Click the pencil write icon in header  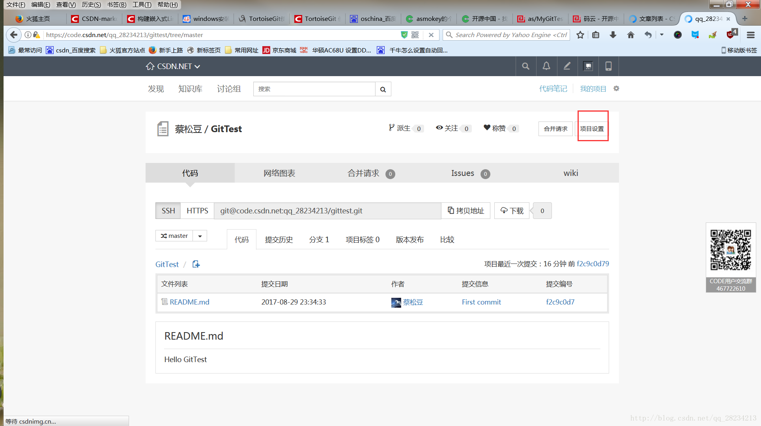point(567,66)
